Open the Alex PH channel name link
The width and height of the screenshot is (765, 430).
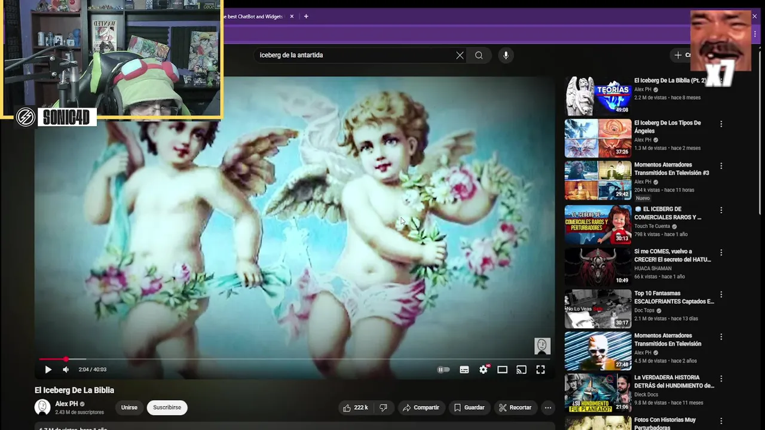click(66, 404)
